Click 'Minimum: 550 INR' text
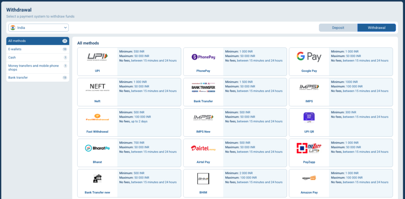The height and width of the screenshot is (199, 405). [132, 52]
